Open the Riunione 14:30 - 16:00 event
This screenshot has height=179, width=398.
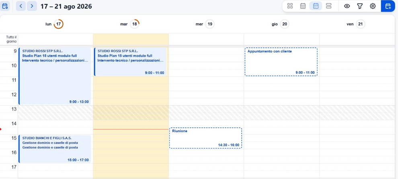(205, 138)
